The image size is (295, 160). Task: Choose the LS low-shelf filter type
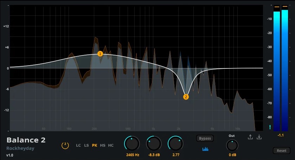86,145
